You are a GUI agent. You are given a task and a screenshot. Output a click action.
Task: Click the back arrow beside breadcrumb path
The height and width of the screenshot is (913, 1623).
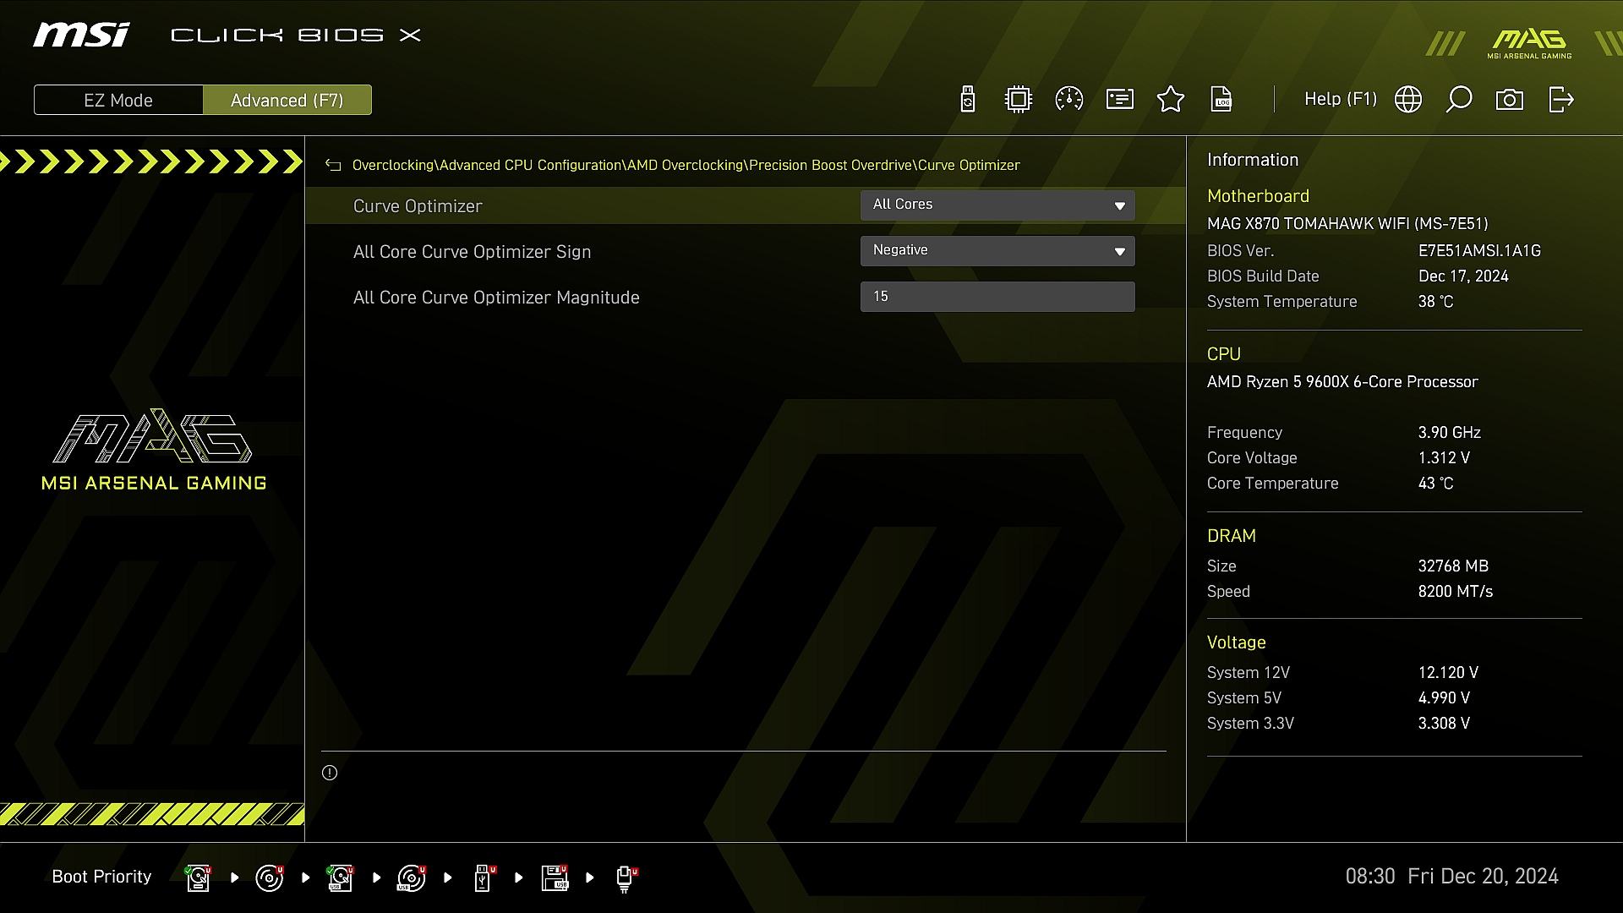coord(333,166)
